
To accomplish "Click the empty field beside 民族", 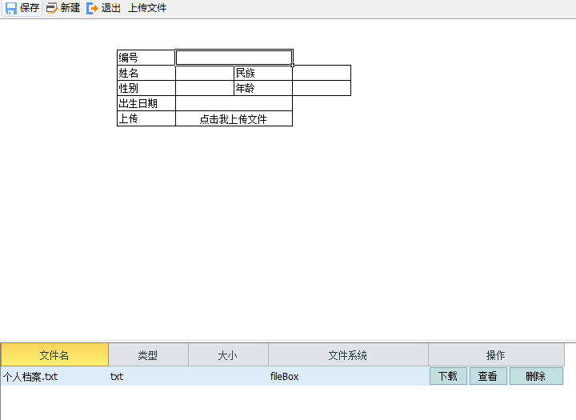I will pyautogui.click(x=322, y=73).
